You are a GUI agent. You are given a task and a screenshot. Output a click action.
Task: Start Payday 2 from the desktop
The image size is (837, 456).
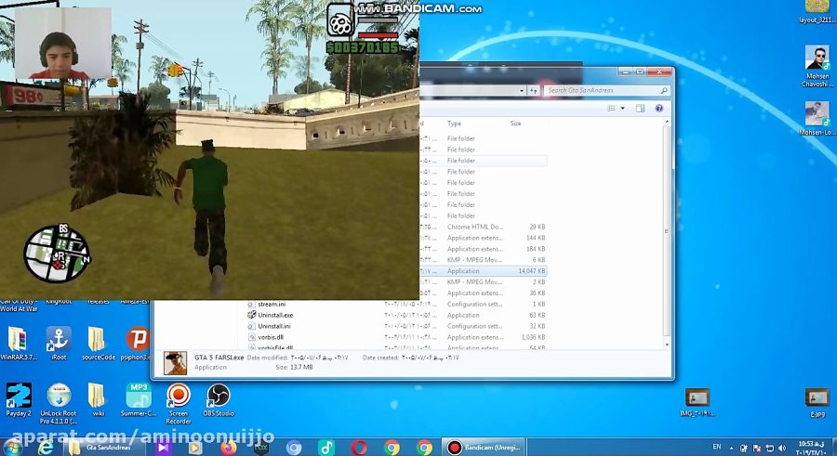coord(19,400)
